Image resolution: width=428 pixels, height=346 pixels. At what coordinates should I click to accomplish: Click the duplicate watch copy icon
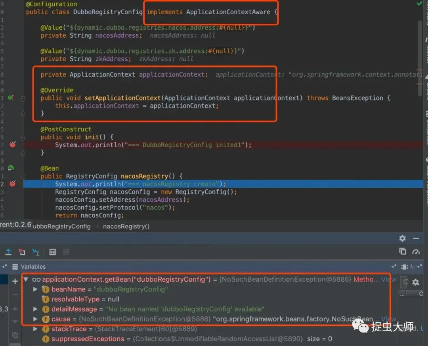(15, 335)
